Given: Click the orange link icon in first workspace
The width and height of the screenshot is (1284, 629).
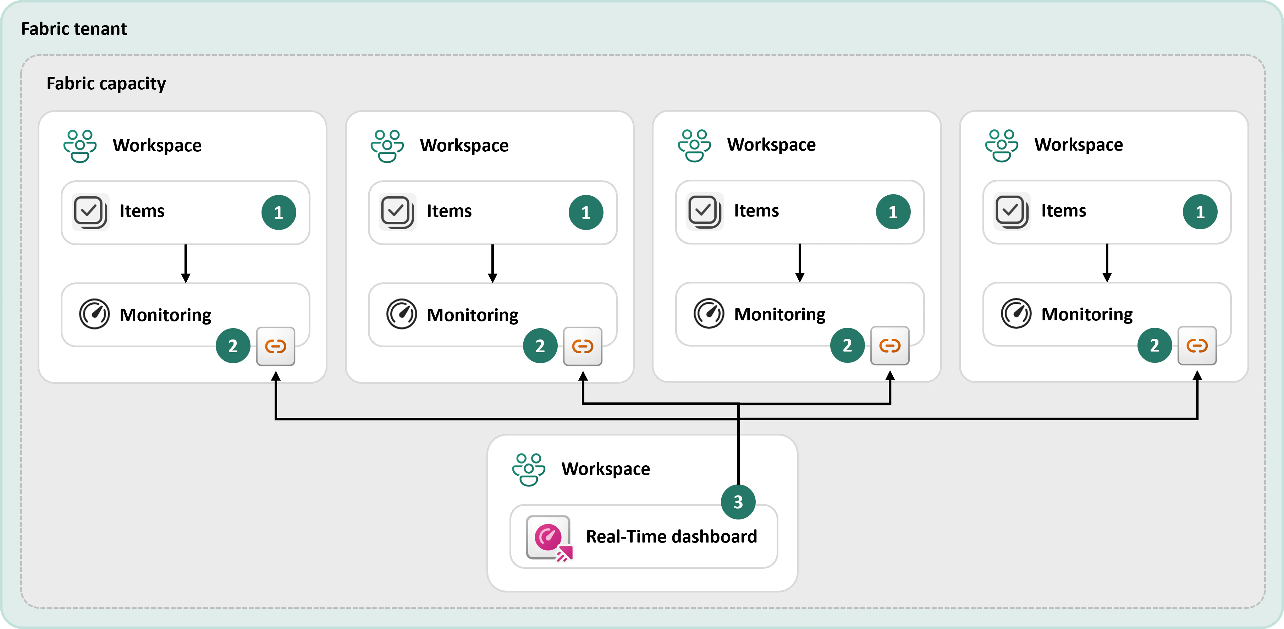Looking at the screenshot, I should click(276, 346).
